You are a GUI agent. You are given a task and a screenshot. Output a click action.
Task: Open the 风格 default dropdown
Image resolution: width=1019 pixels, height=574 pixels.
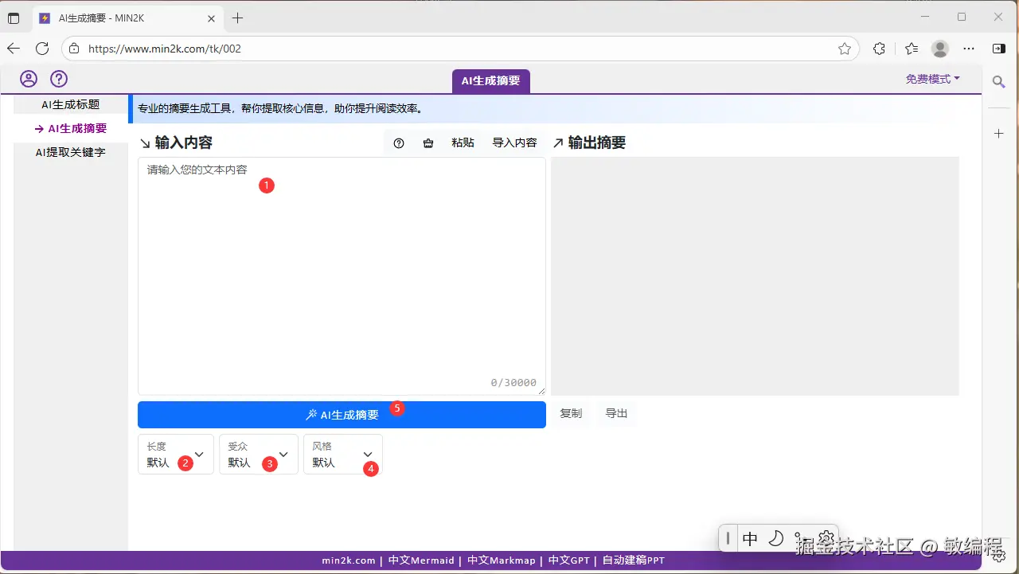pyautogui.click(x=342, y=454)
